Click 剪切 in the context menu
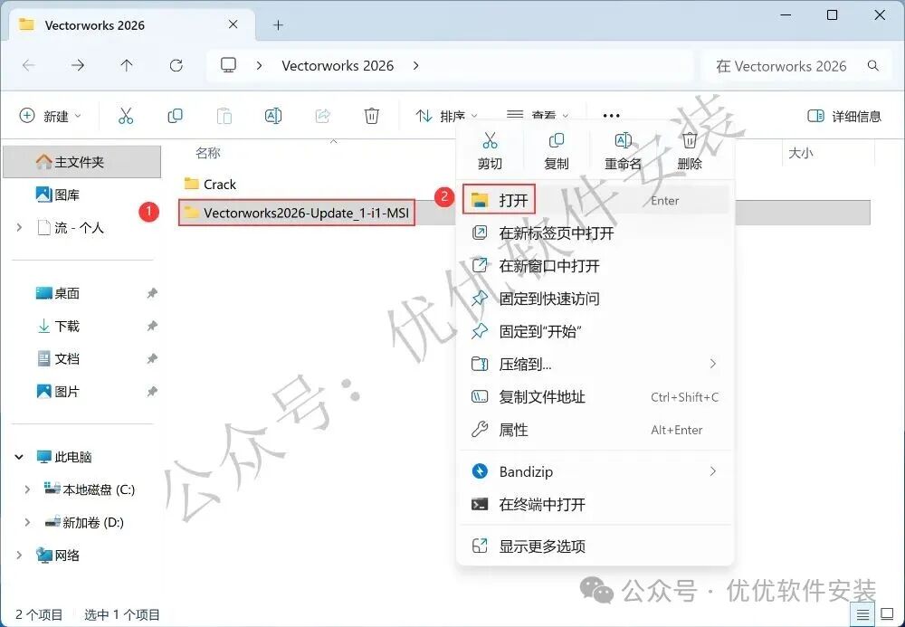This screenshot has height=627, width=905. pos(490,151)
